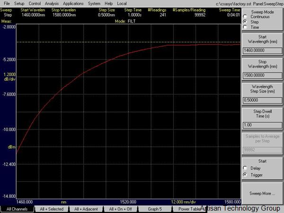Click the Stop Wavelength value field
Viewport: 284px width, 213px height.
[x=262, y=75]
